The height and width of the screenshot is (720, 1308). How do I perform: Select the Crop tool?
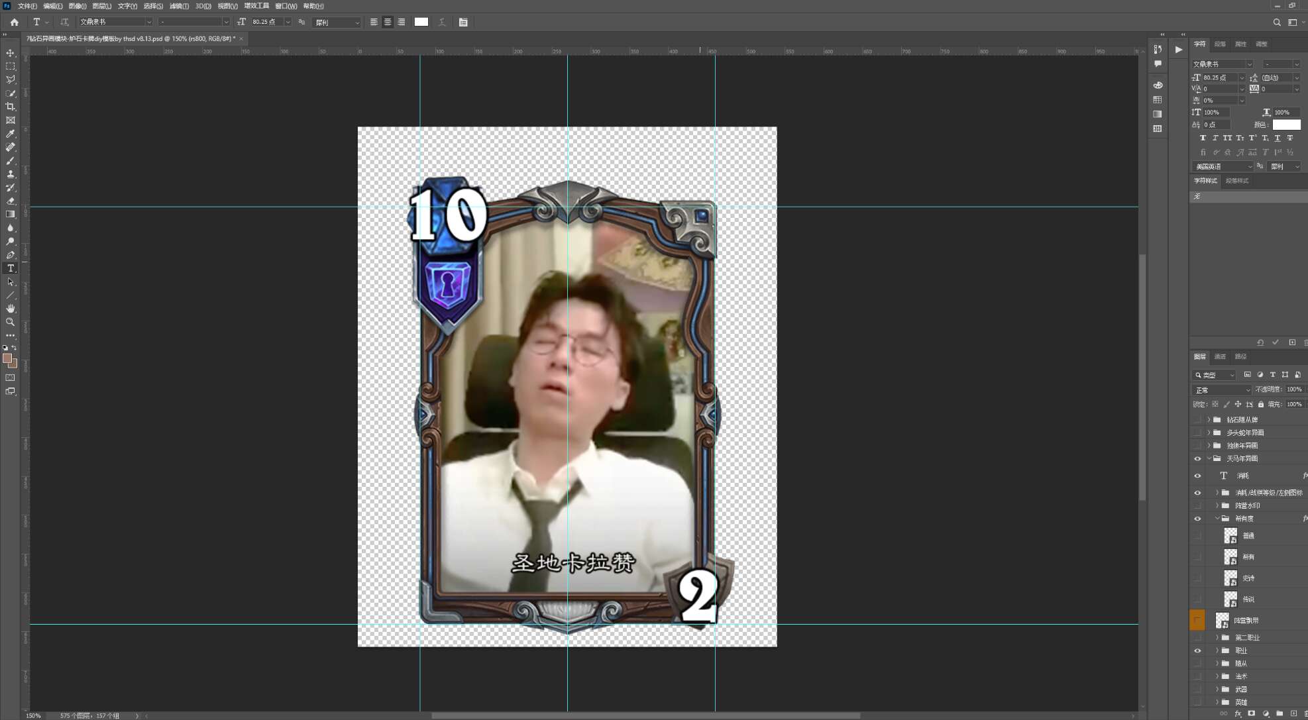click(10, 107)
